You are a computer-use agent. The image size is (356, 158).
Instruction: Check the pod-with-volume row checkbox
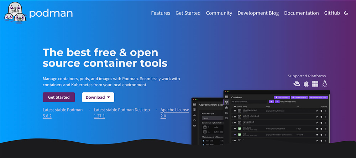[235, 117]
